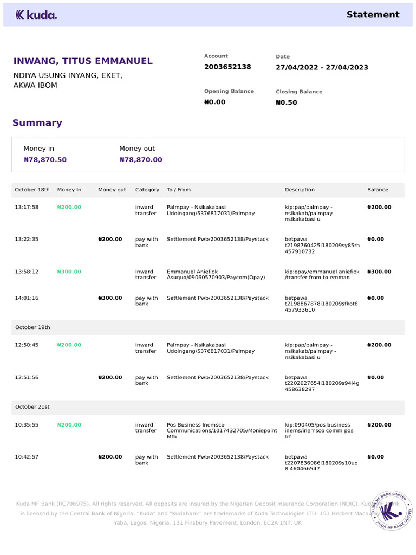Image resolution: width=416 pixels, height=555 pixels.
Task: Select the Statement title in the header
Action: coord(373,15)
